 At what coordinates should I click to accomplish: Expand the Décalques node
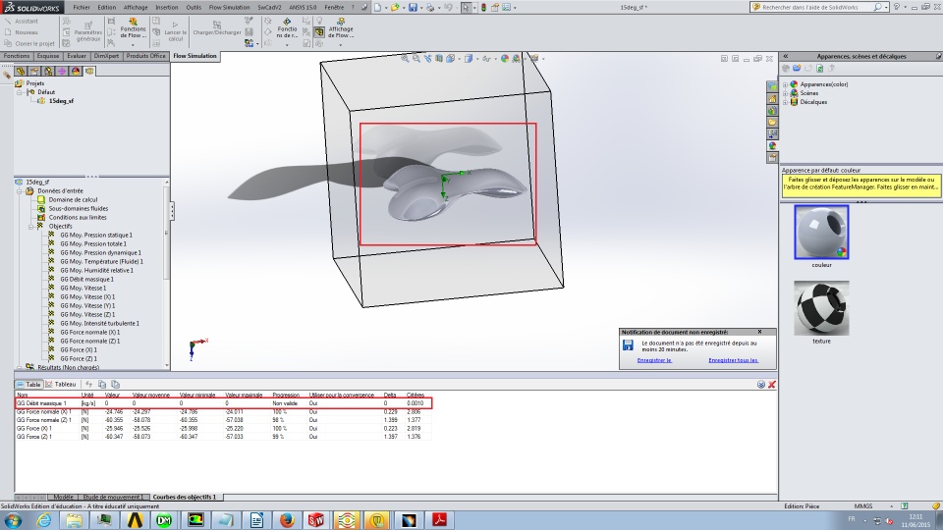pyautogui.click(x=786, y=102)
